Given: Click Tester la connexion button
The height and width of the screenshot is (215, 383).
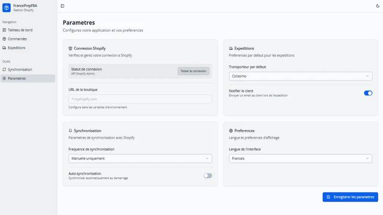Looking at the screenshot, I should [193, 71].
